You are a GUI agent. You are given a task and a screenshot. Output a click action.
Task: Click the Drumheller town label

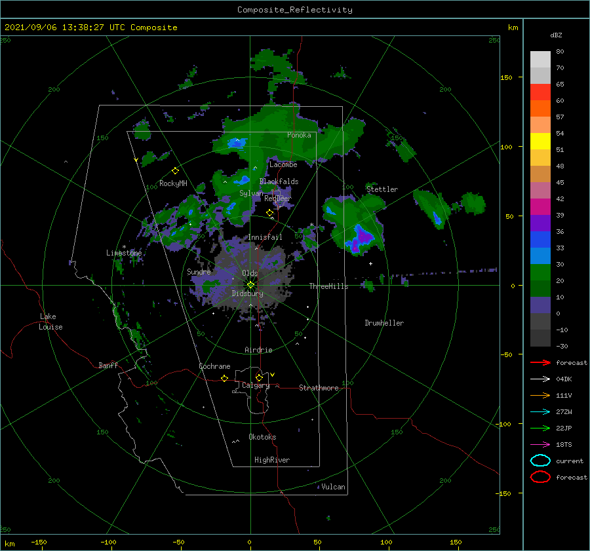(384, 323)
